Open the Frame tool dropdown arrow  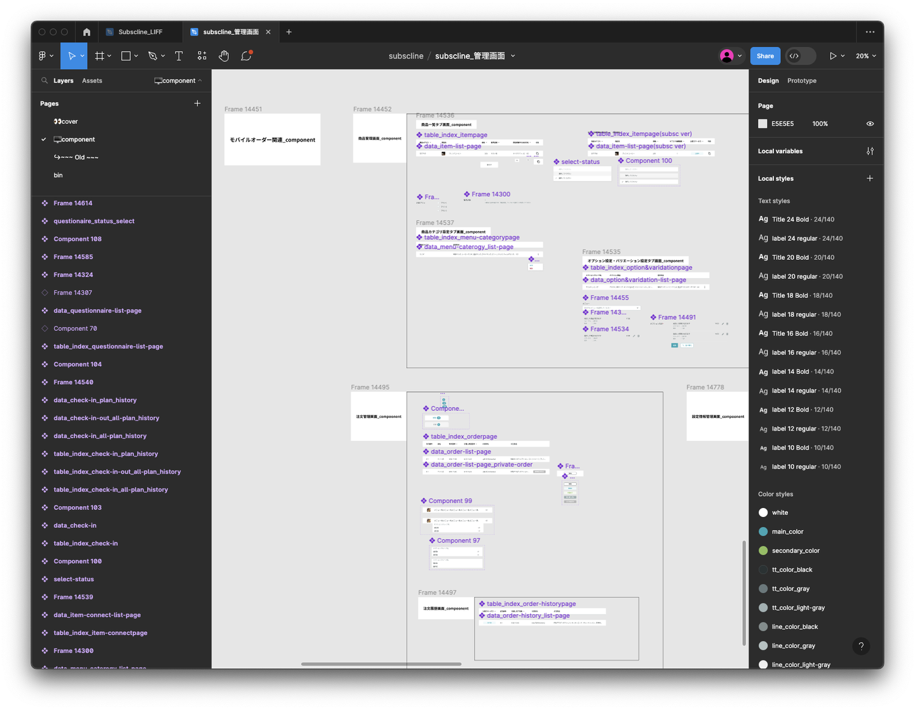[109, 56]
